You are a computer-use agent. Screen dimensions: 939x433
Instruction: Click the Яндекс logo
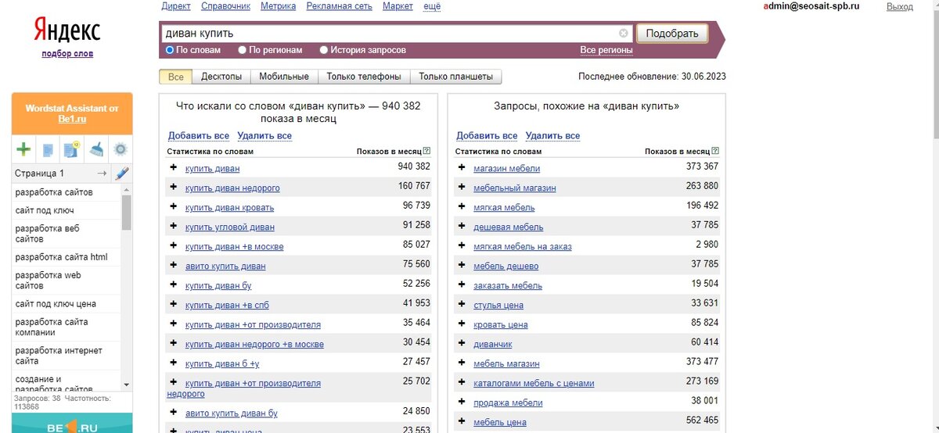point(67,30)
